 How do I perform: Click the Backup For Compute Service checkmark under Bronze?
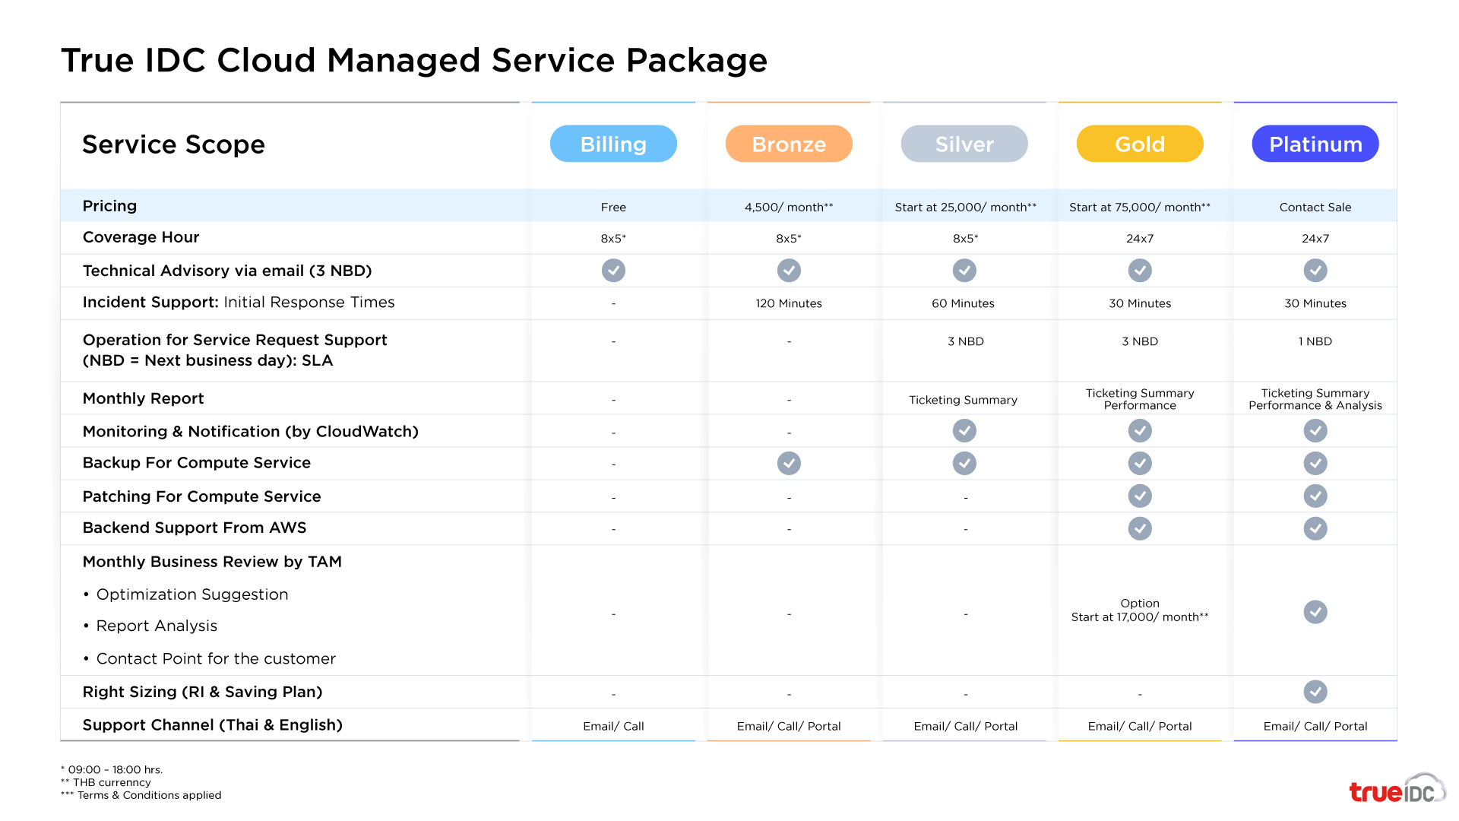[789, 463]
